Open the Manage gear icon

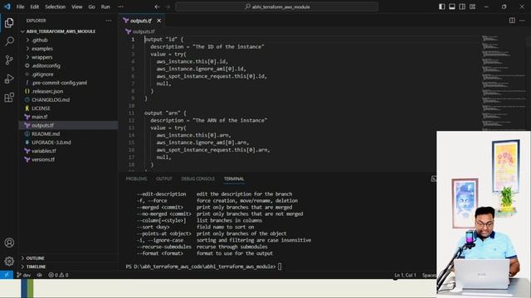pyautogui.click(x=9, y=261)
